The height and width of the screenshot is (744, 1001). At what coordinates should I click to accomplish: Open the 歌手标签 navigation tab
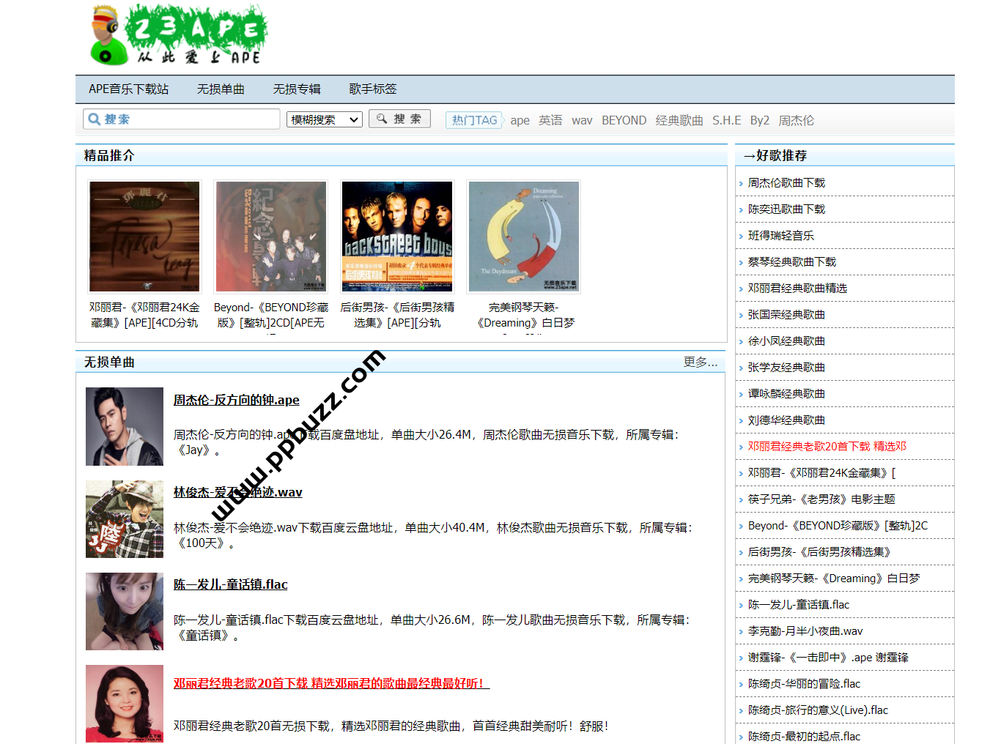373,89
